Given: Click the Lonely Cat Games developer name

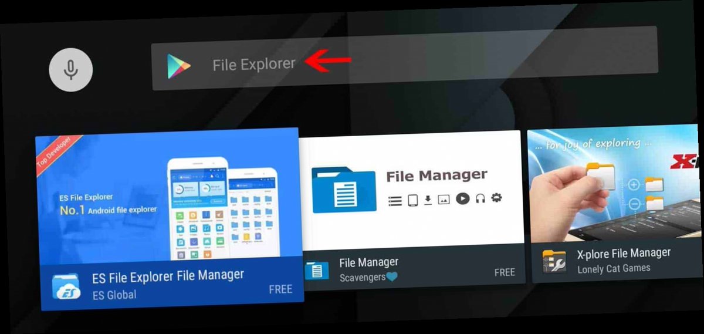Looking at the screenshot, I should click(x=614, y=269).
